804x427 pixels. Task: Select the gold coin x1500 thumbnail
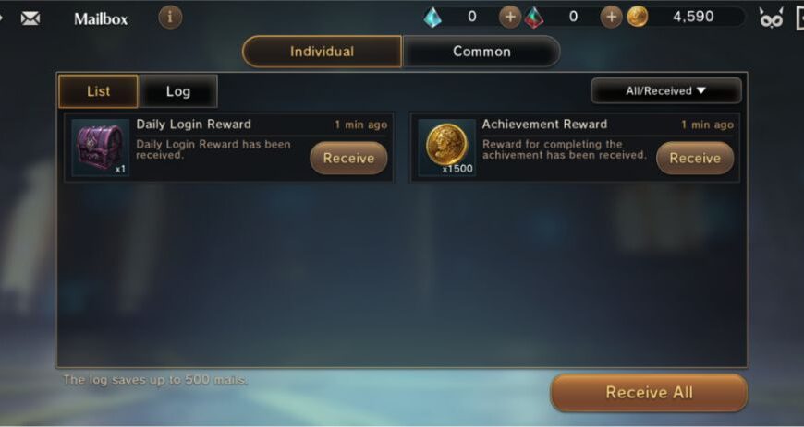[446, 148]
